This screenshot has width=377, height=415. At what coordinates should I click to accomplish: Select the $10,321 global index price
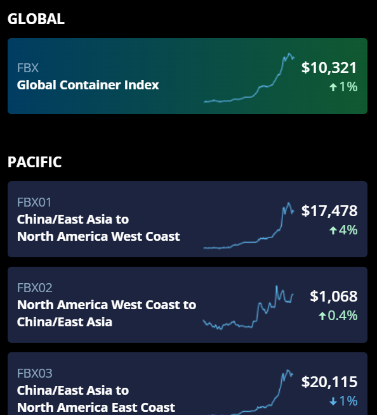[329, 68]
